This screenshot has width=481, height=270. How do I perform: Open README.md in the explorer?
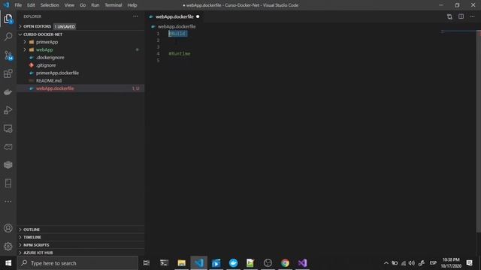point(49,80)
